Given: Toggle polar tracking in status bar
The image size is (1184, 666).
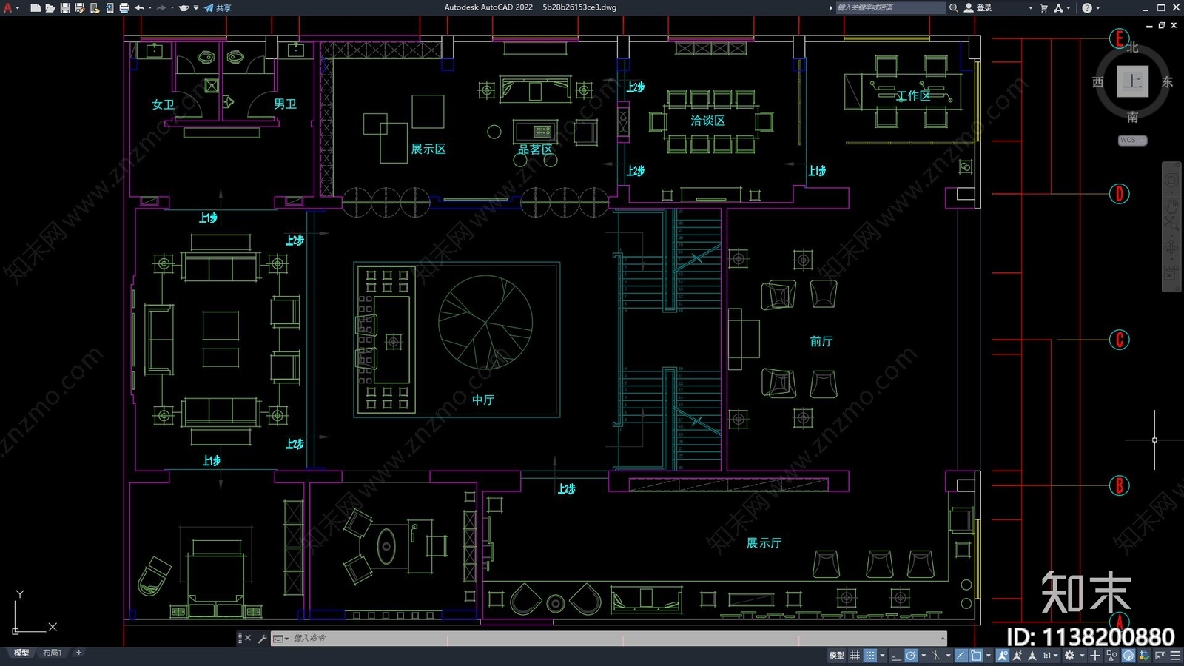Looking at the screenshot, I should (912, 656).
